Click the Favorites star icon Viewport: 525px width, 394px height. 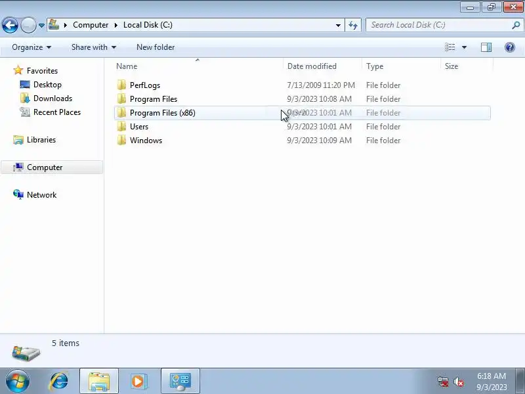click(x=18, y=70)
